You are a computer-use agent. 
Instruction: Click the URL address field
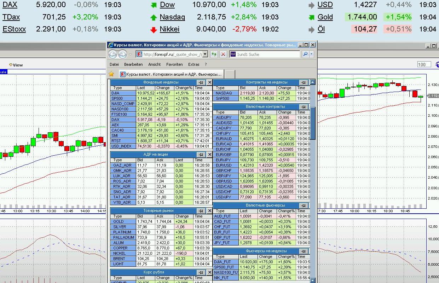[x=172, y=54]
